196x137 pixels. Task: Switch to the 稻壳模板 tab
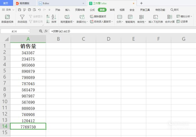[x=25, y=3]
